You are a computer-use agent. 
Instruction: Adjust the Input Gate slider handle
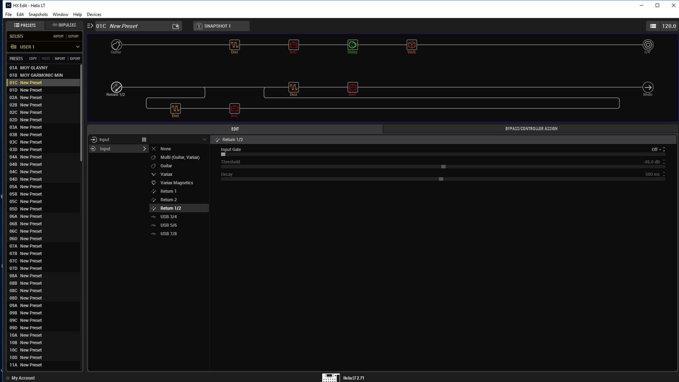coord(223,155)
